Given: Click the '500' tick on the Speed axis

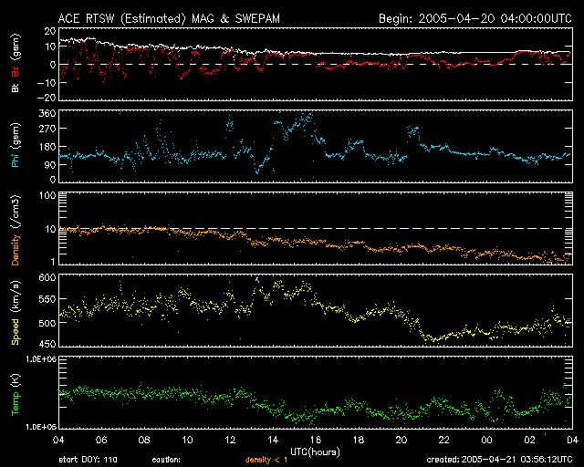Looking at the screenshot, I should (x=47, y=323).
